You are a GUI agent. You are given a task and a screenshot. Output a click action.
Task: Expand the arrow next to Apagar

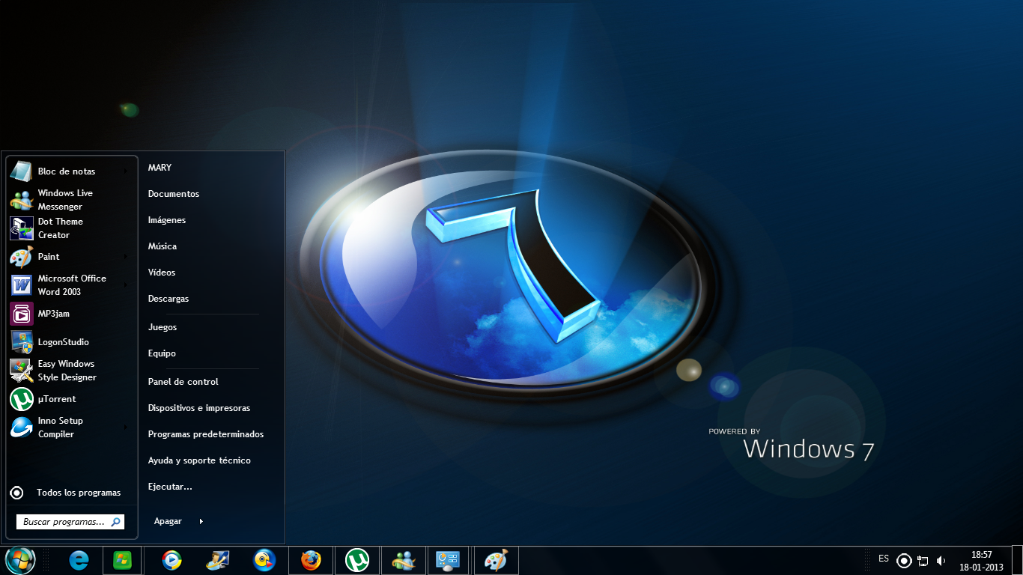201,521
